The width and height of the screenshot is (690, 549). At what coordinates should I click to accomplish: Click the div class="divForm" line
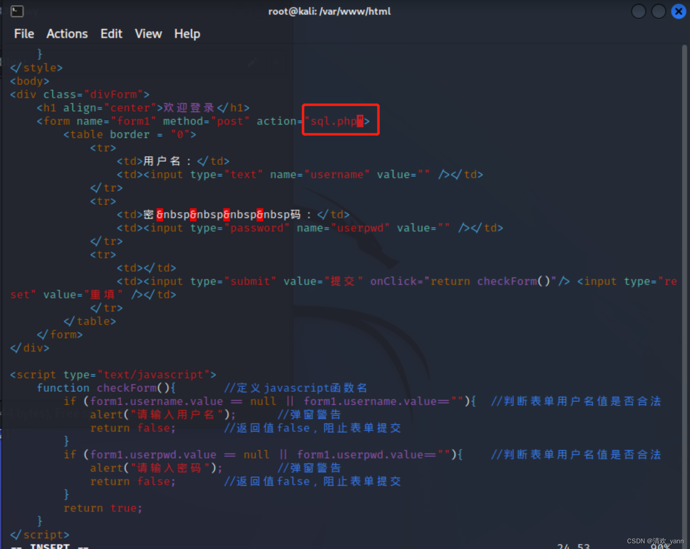[80, 94]
